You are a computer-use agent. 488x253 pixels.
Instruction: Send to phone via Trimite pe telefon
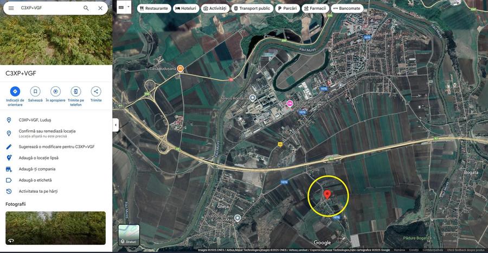click(x=75, y=97)
